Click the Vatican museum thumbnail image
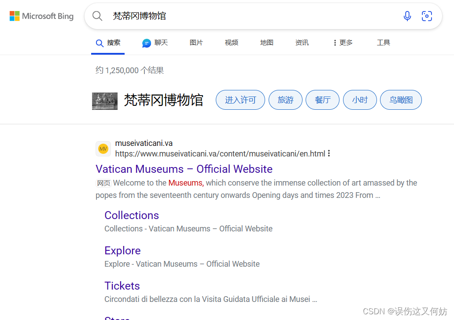Viewport: 454px width, 320px height. point(105,101)
